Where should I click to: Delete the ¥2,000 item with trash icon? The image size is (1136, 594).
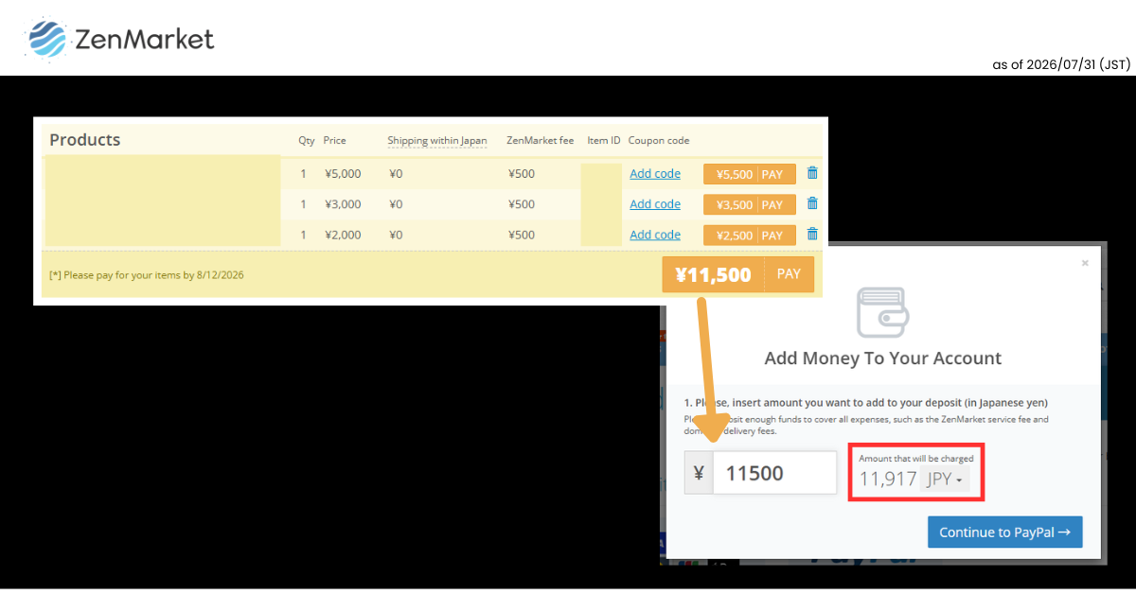812,234
